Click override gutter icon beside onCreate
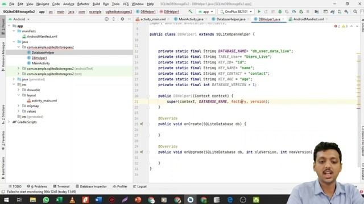Image resolution: width=364 pixels, height=204 pixels. (x=142, y=124)
